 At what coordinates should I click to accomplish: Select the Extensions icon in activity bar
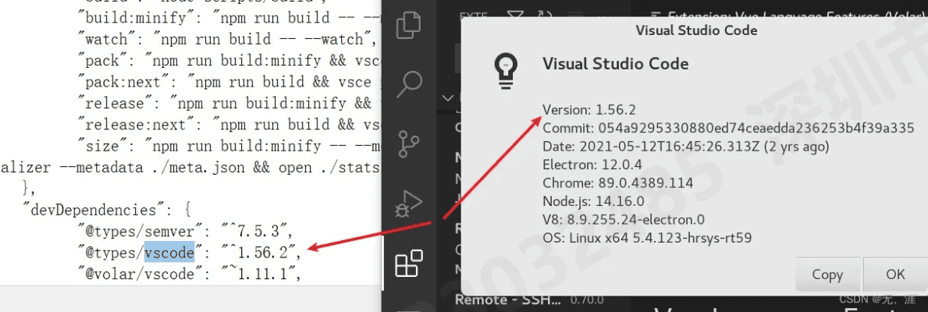point(409,264)
